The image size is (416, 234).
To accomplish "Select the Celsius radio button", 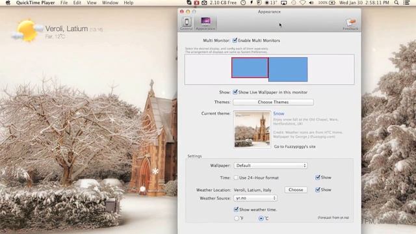I will click(261, 218).
